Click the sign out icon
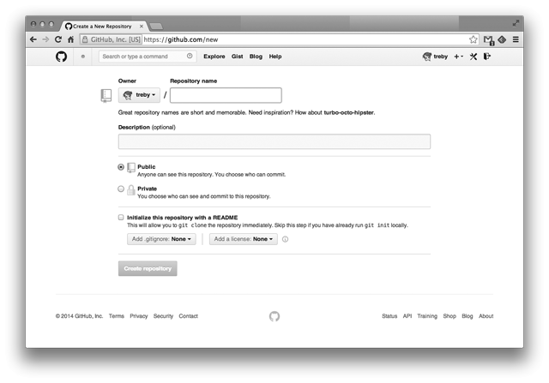 pos(487,57)
